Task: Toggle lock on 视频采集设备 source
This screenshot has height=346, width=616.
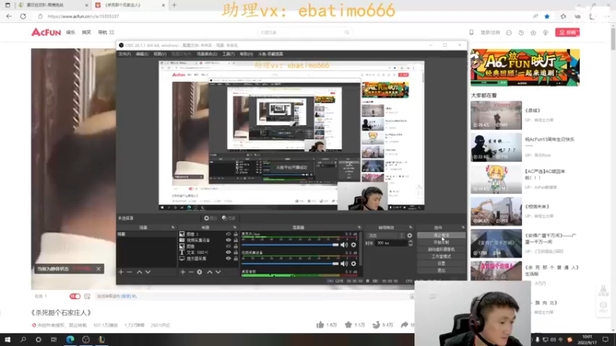Action: point(236,240)
